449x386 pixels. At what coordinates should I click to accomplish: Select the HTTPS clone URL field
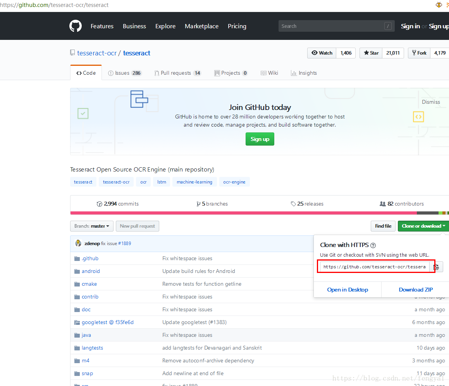point(375,267)
